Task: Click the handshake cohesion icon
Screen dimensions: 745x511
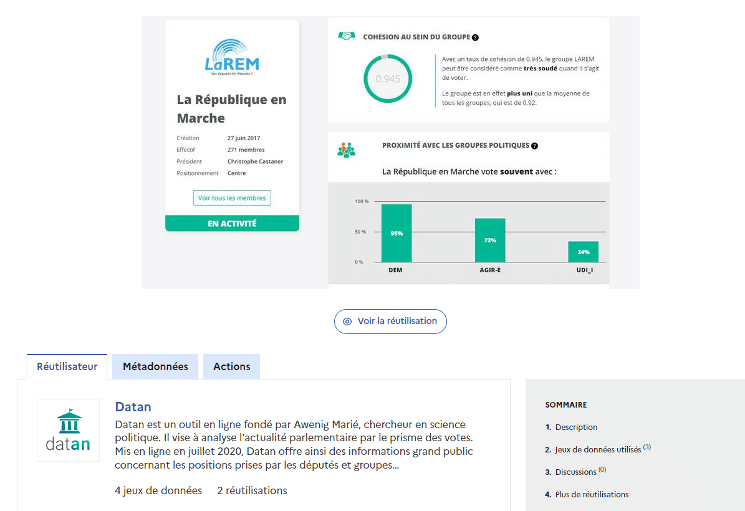Action: [x=347, y=37]
